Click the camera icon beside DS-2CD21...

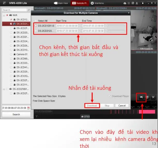point(14,24)
